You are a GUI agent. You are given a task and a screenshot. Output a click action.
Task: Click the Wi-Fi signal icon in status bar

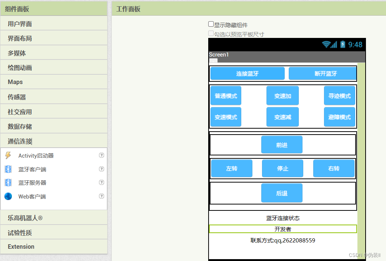[x=327, y=44]
